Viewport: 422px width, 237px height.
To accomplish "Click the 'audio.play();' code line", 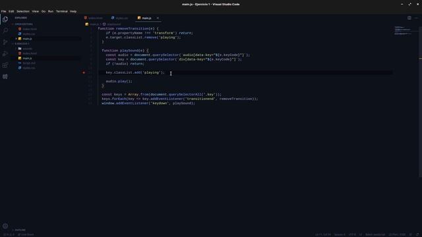I will [x=119, y=82].
